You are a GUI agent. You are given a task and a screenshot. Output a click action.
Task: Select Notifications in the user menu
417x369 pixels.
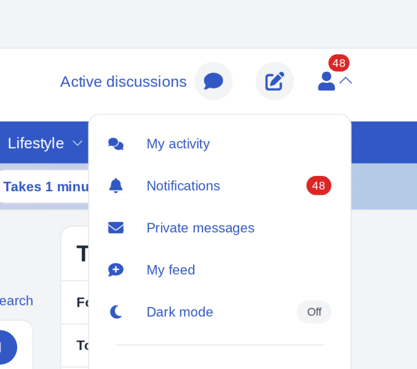pos(183,186)
